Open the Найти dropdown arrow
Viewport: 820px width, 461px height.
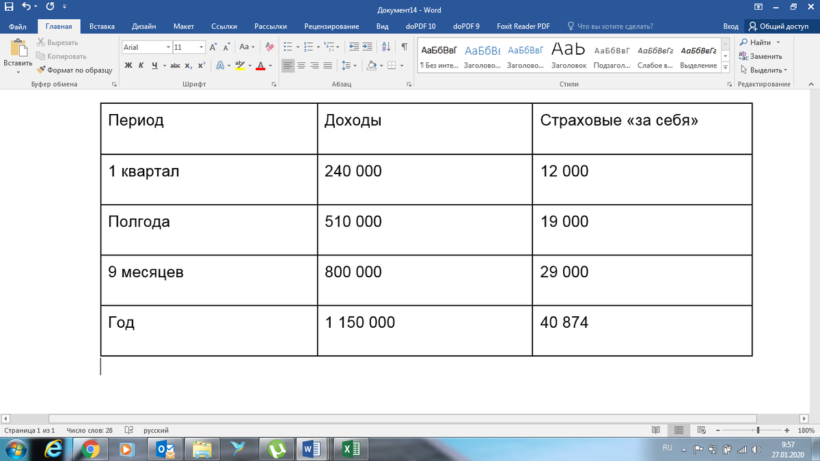pyautogui.click(x=778, y=42)
